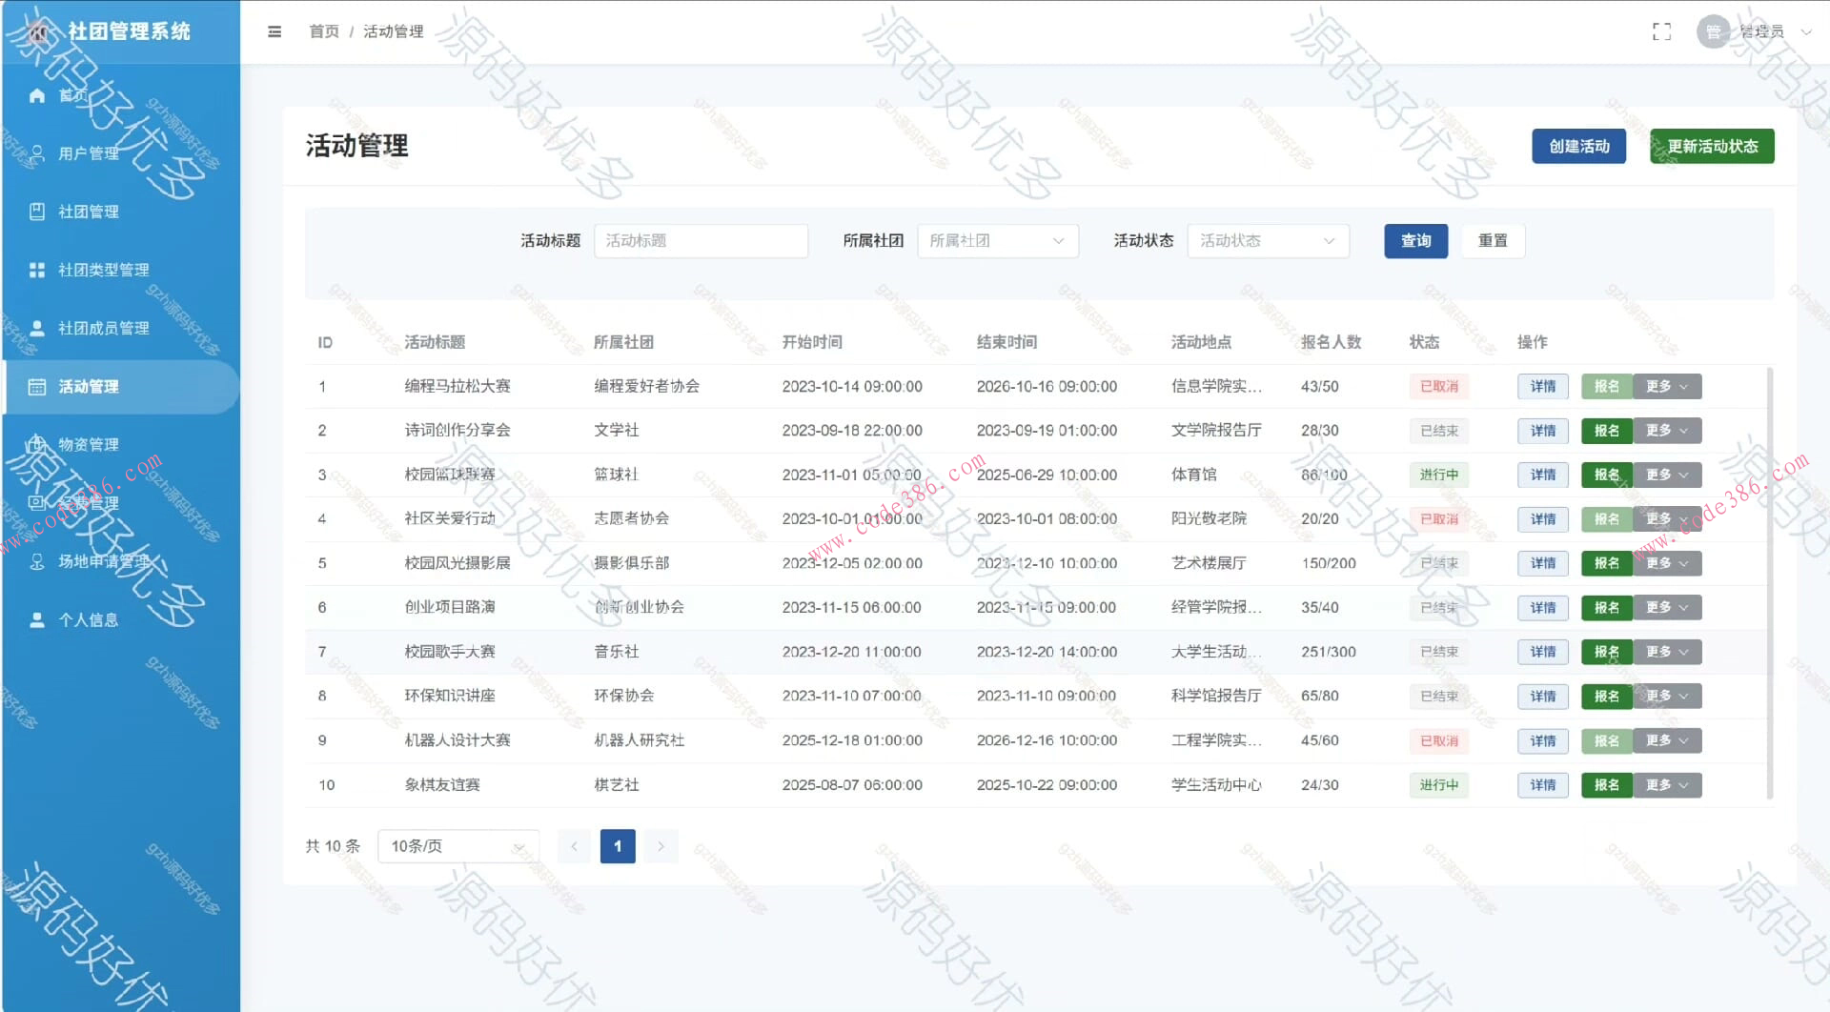The width and height of the screenshot is (1830, 1012).
Task: Expand the 更多 dropdown for 编程马拉松大赛
Action: pyautogui.click(x=1667, y=386)
